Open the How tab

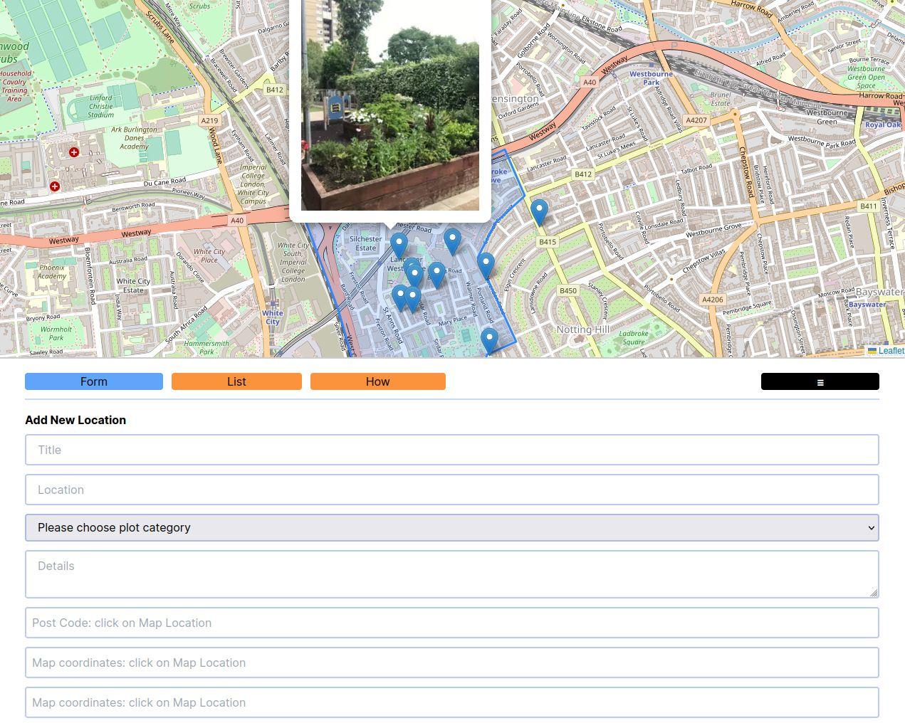point(378,381)
